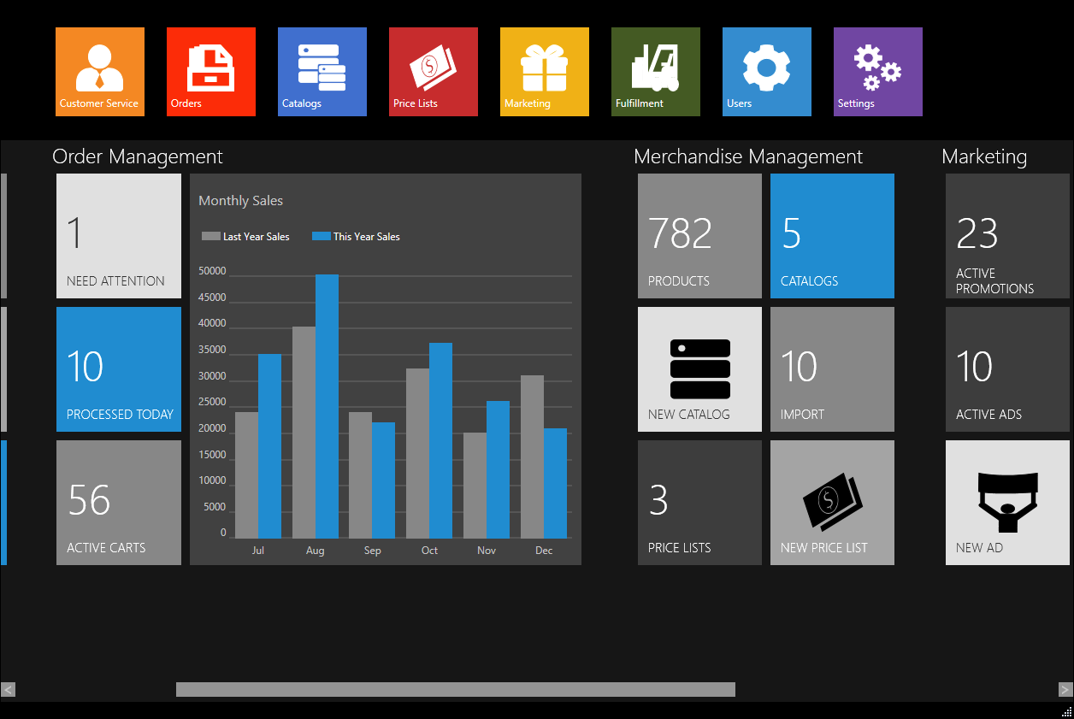Click the Aug label on chart axis
This screenshot has height=719, width=1074.
coord(316,551)
